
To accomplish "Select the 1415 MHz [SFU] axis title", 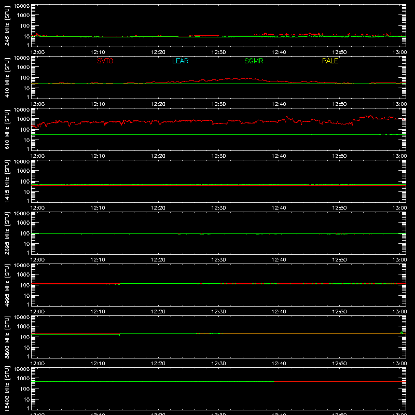I will click(7, 181).
